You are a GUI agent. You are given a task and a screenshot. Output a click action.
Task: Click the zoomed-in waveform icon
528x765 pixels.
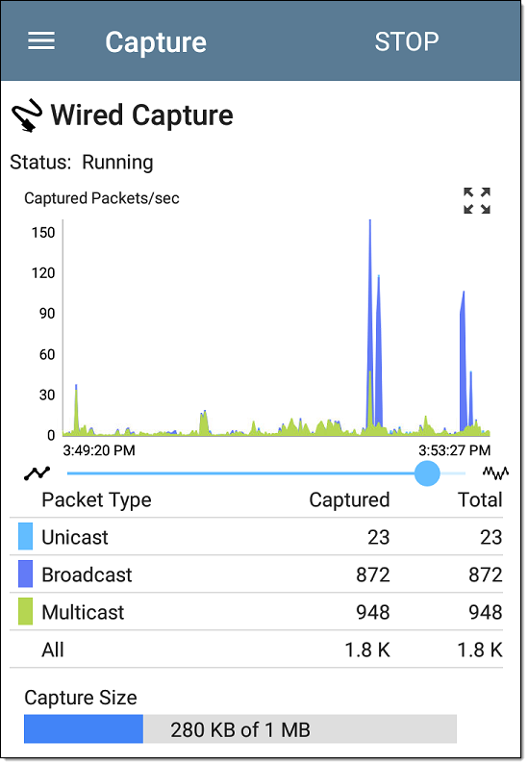click(x=495, y=472)
